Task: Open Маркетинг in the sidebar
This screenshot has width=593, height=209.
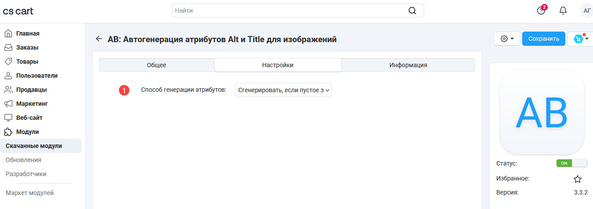Action: pyautogui.click(x=32, y=104)
